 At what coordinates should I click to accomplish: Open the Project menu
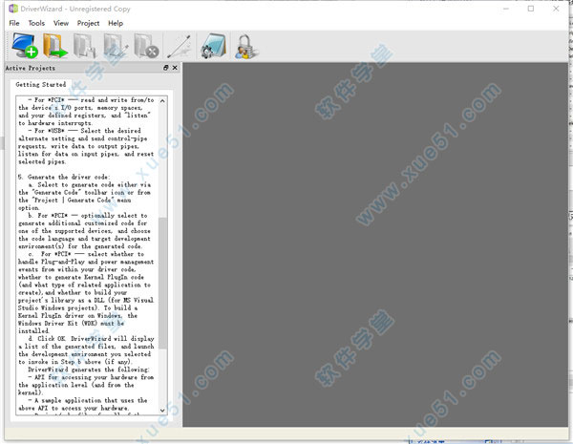[x=88, y=22]
